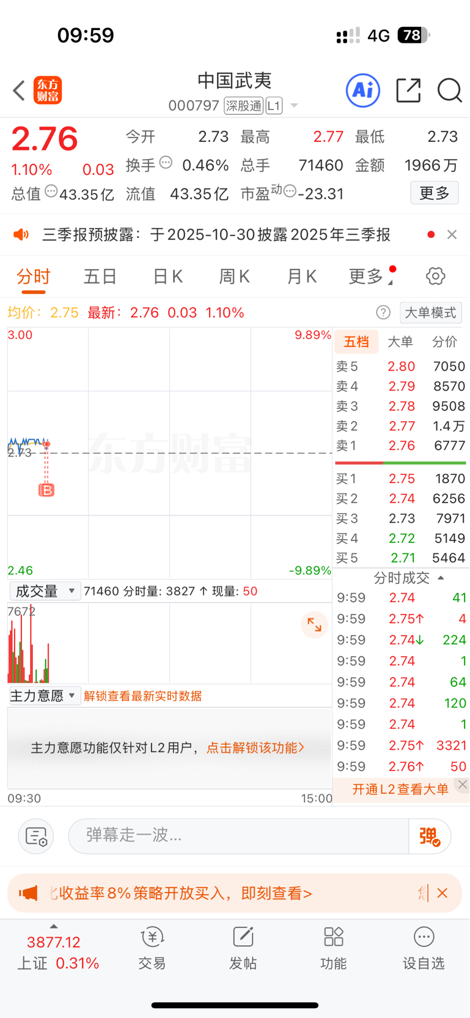Select the 分价 tab

[444, 342]
